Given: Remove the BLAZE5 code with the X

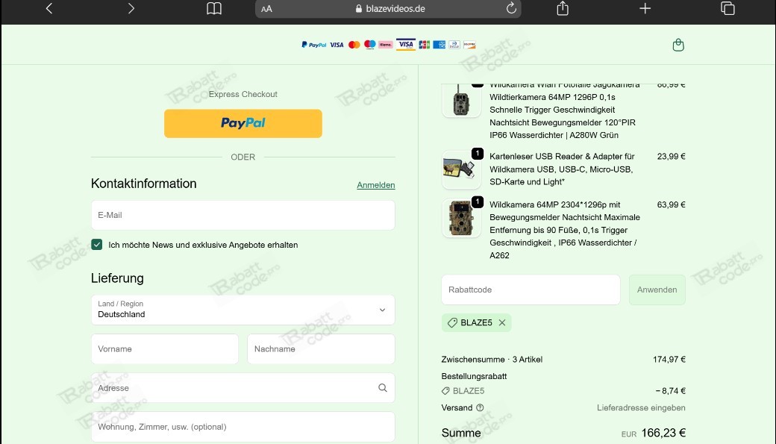Looking at the screenshot, I should point(502,322).
